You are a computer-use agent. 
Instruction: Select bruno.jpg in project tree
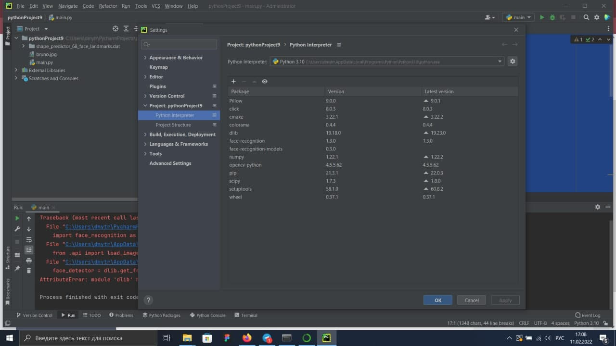pyautogui.click(x=46, y=54)
